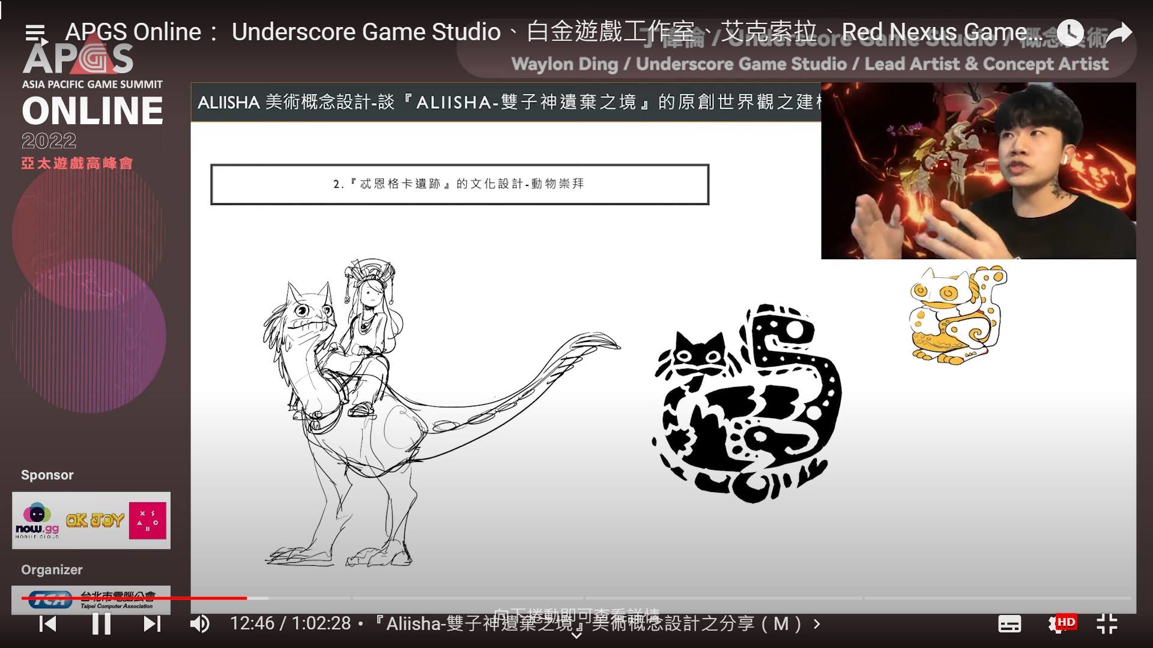Image resolution: width=1153 pixels, height=648 pixels.
Task: Open the HD settings gear
Action: (1062, 623)
